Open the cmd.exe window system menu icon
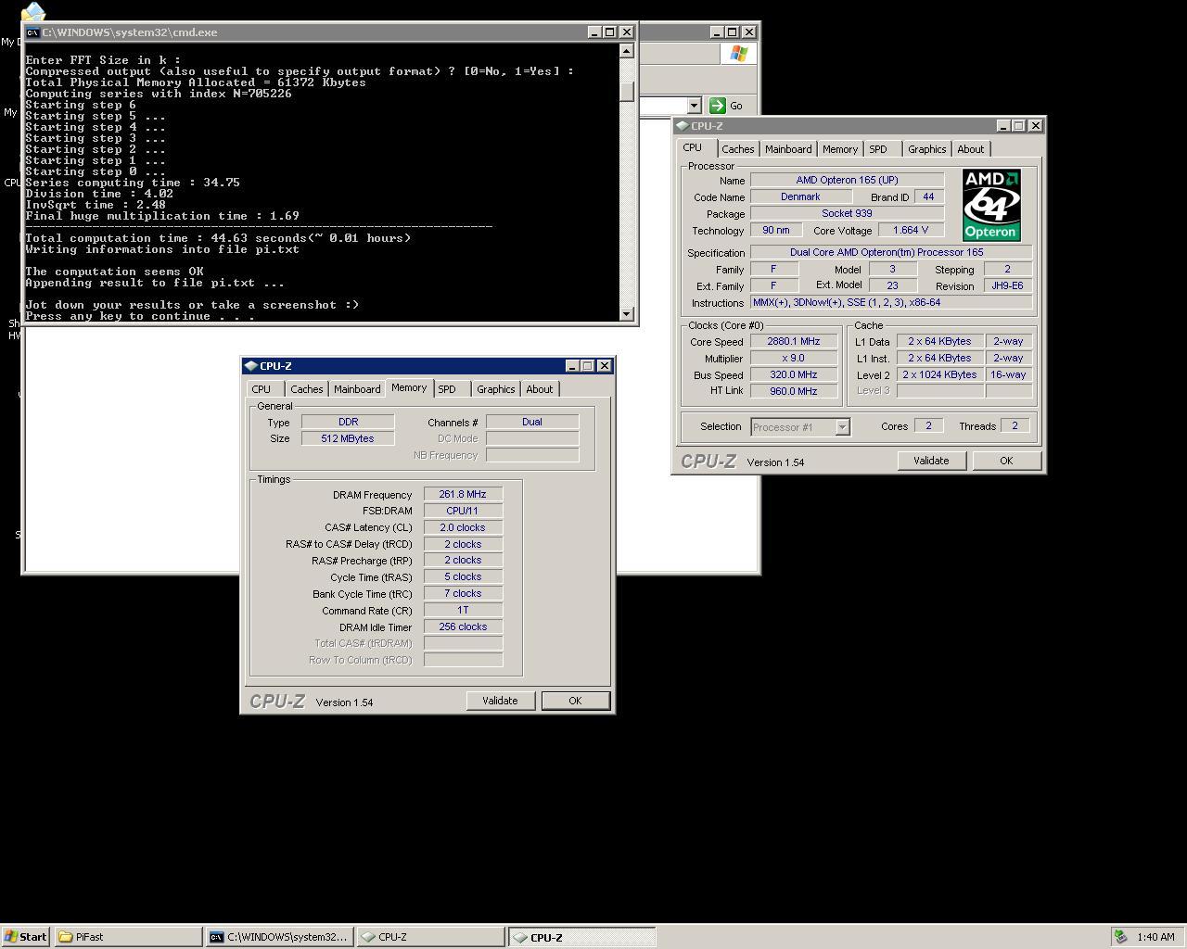The image size is (1187, 949). pyautogui.click(x=33, y=32)
